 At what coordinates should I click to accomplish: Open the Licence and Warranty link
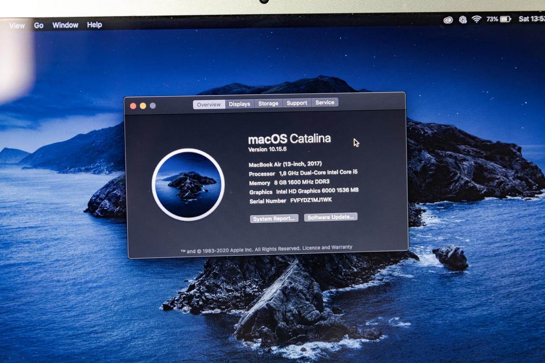[x=327, y=247]
